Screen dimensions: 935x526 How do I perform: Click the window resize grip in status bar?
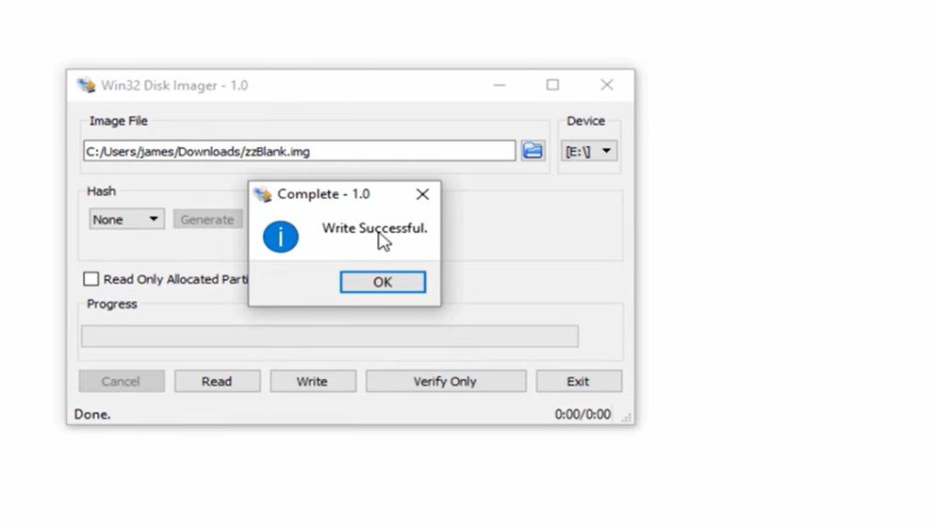(x=626, y=418)
